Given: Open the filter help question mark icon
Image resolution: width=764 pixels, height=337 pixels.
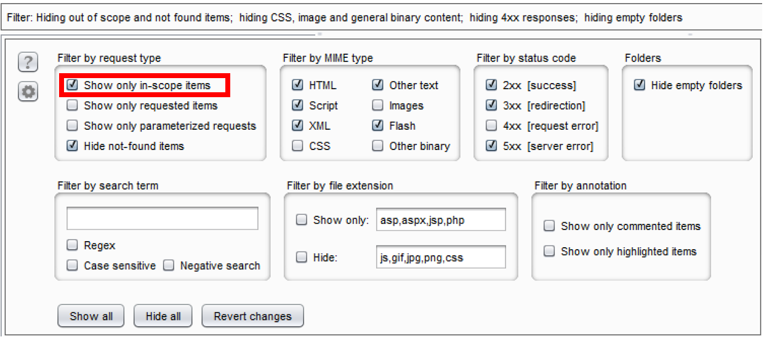Looking at the screenshot, I should tap(28, 62).
